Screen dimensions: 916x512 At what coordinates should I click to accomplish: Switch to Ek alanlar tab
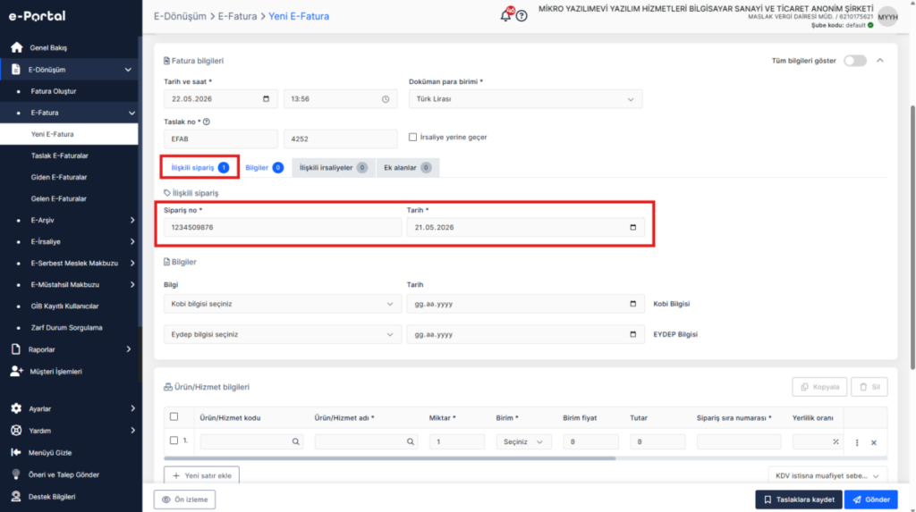coord(407,168)
